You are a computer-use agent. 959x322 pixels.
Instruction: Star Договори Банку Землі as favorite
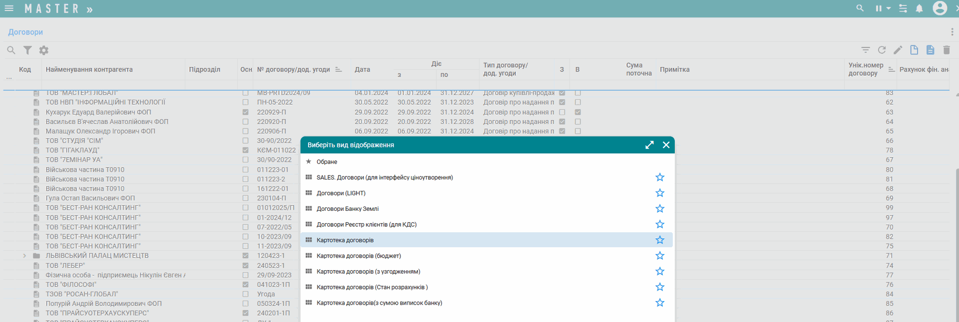tap(660, 208)
